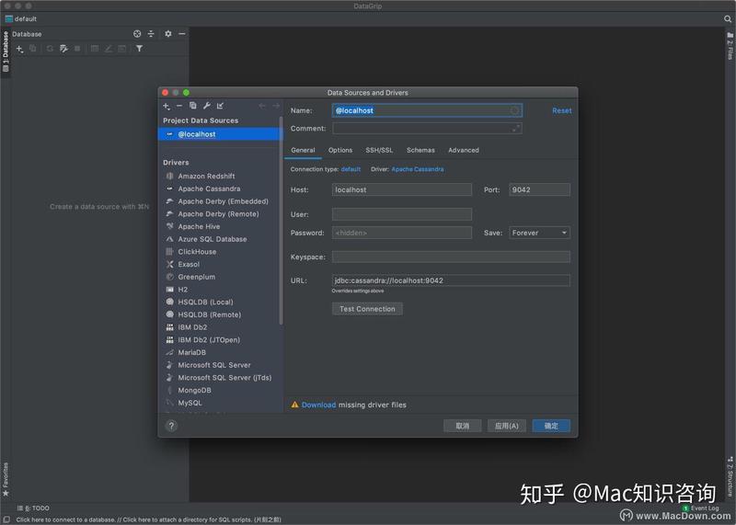The height and width of the screenshot is (525, 736).
Task: Switch to the Advanced tab
Action: click(464, 150)
